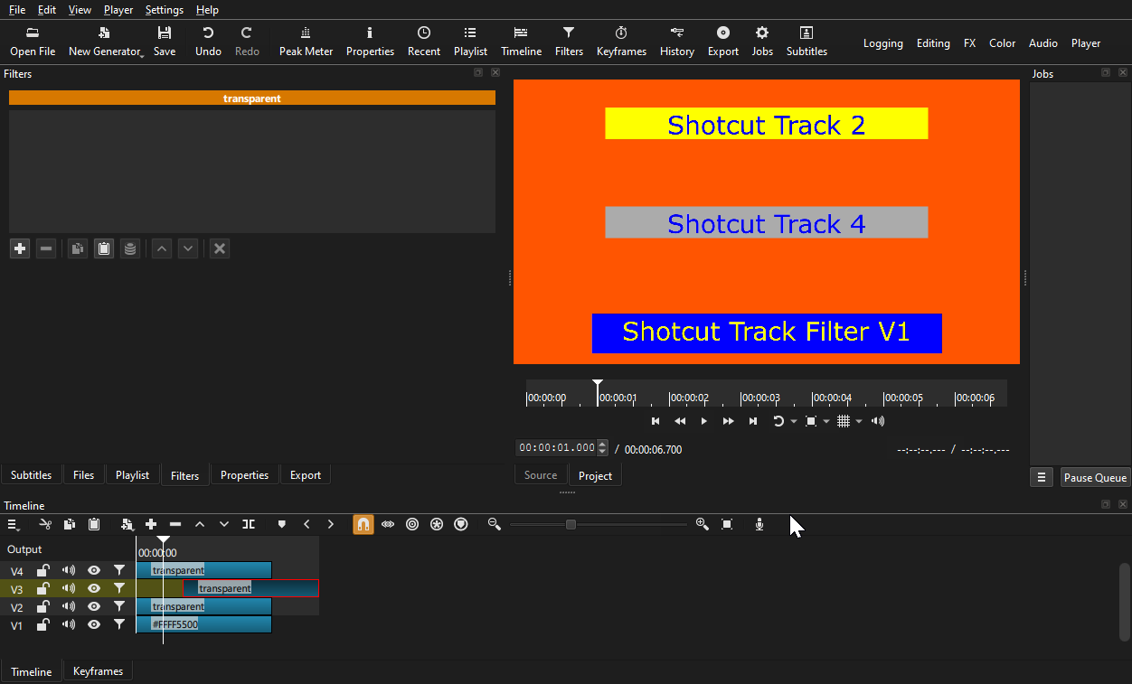The image size is (1132, 684).
Task: Hide track V4 with eye icon
Action: click(93, 570)
